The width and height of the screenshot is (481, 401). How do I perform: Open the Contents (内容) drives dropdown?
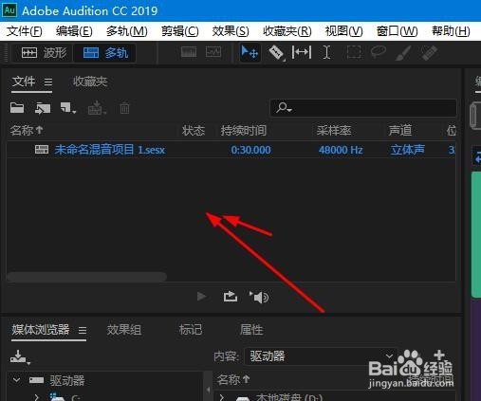pyautogui.click(x=321, y=356)
